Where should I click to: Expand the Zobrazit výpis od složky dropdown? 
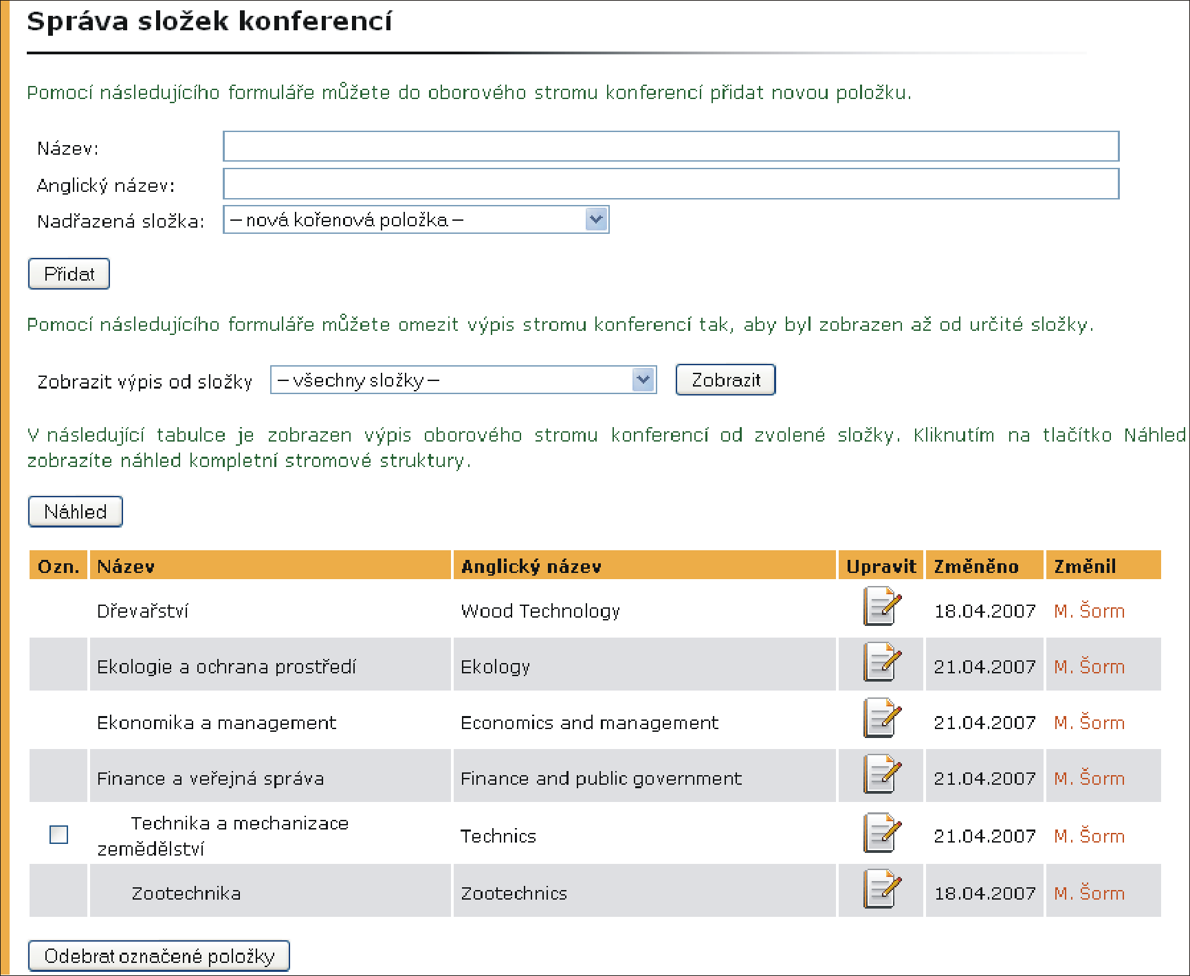pos(463,380)
